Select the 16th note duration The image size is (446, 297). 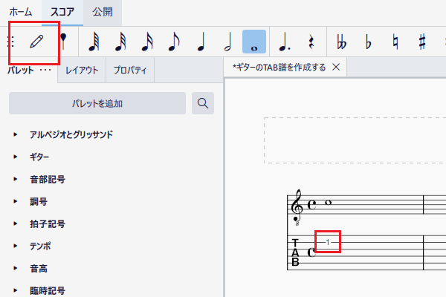pos(147,42)
